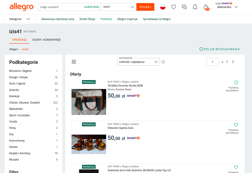252x173 pixels.
Task: Click the SMART badge in account header
Action: (x=227, y=3)
